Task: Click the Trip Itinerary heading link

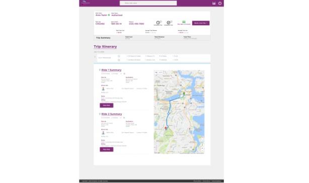Action: pos(105,47)
